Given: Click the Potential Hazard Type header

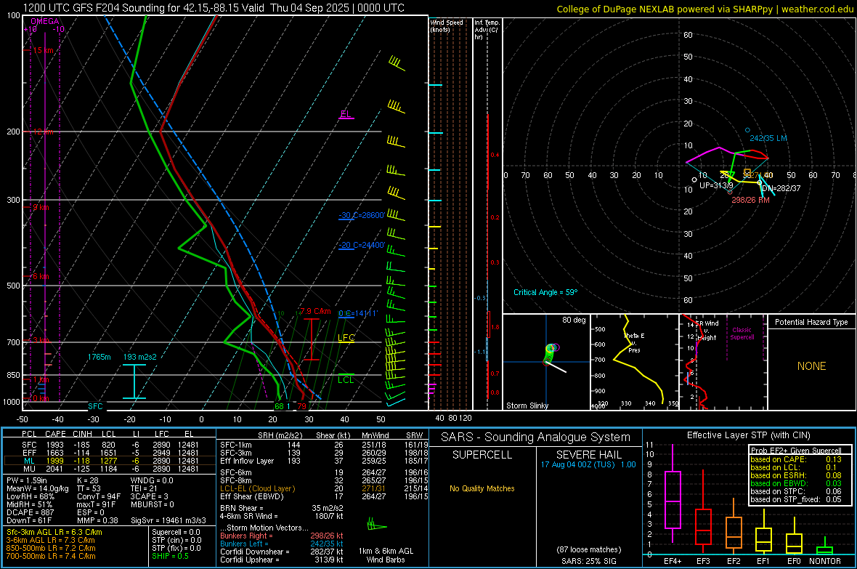Looking at the screenshot, I should [811, 322].
